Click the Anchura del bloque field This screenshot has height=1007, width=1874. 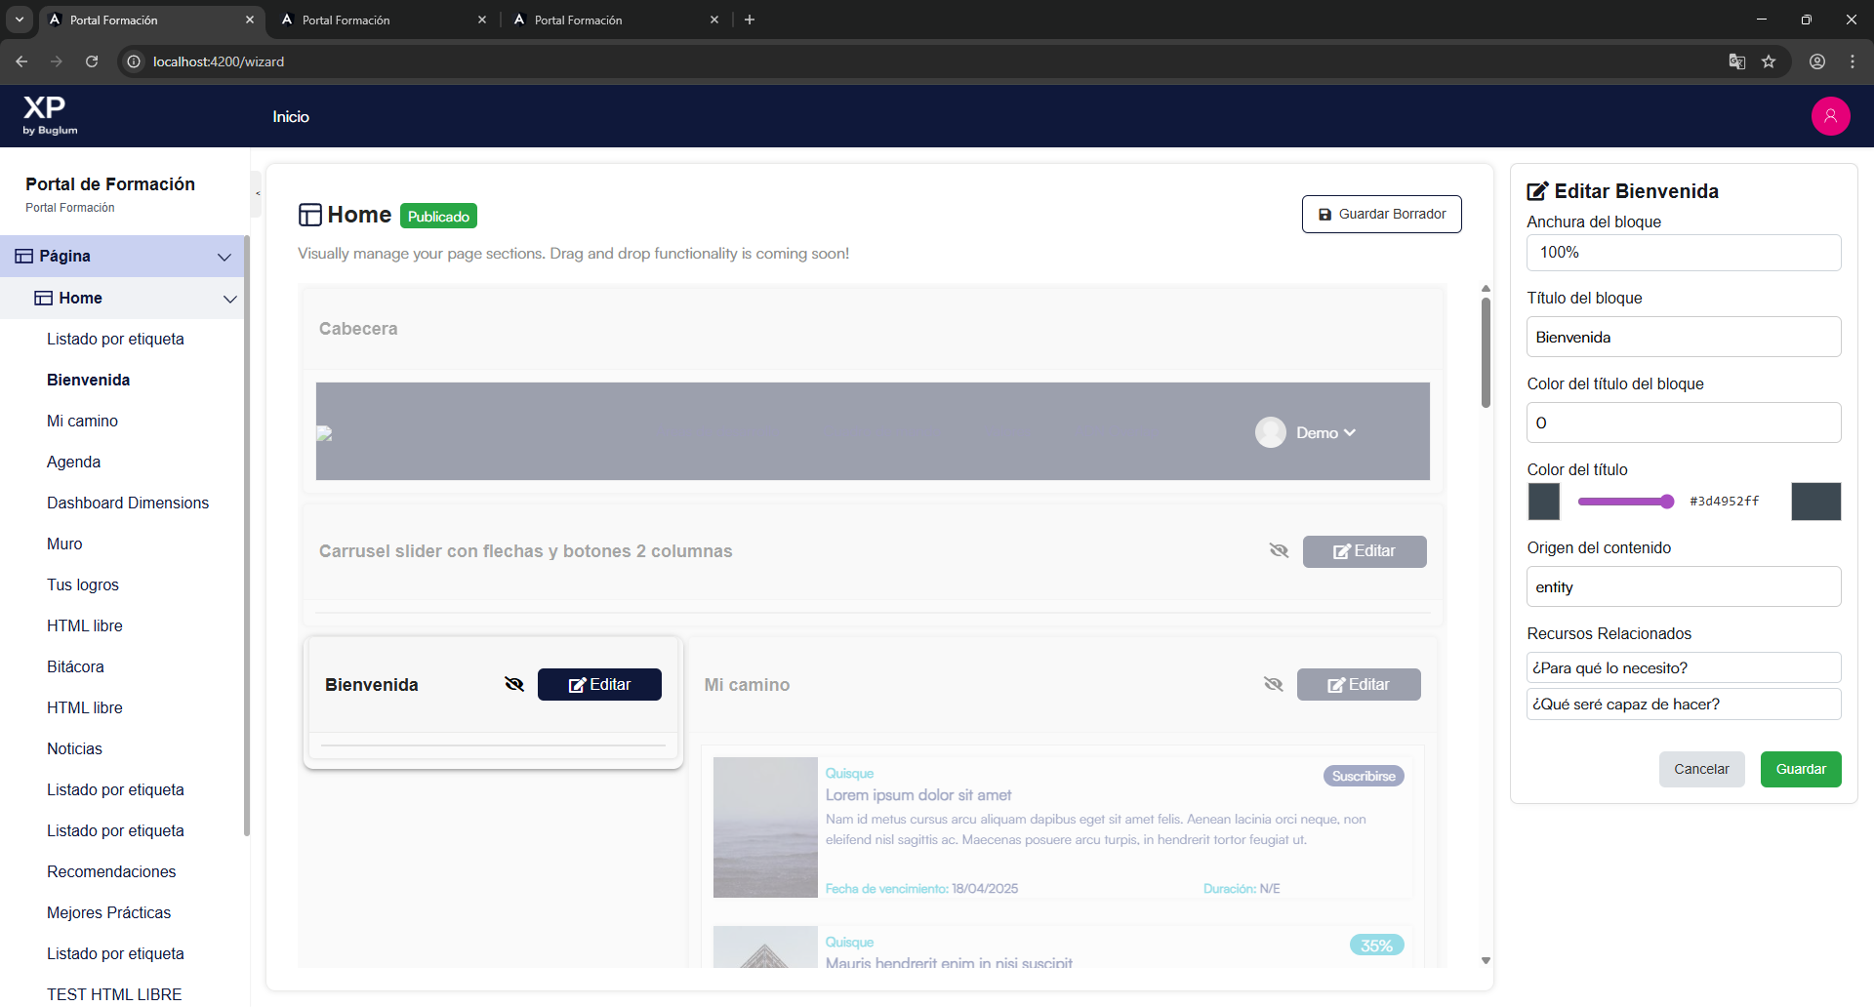pos(1684,252)
